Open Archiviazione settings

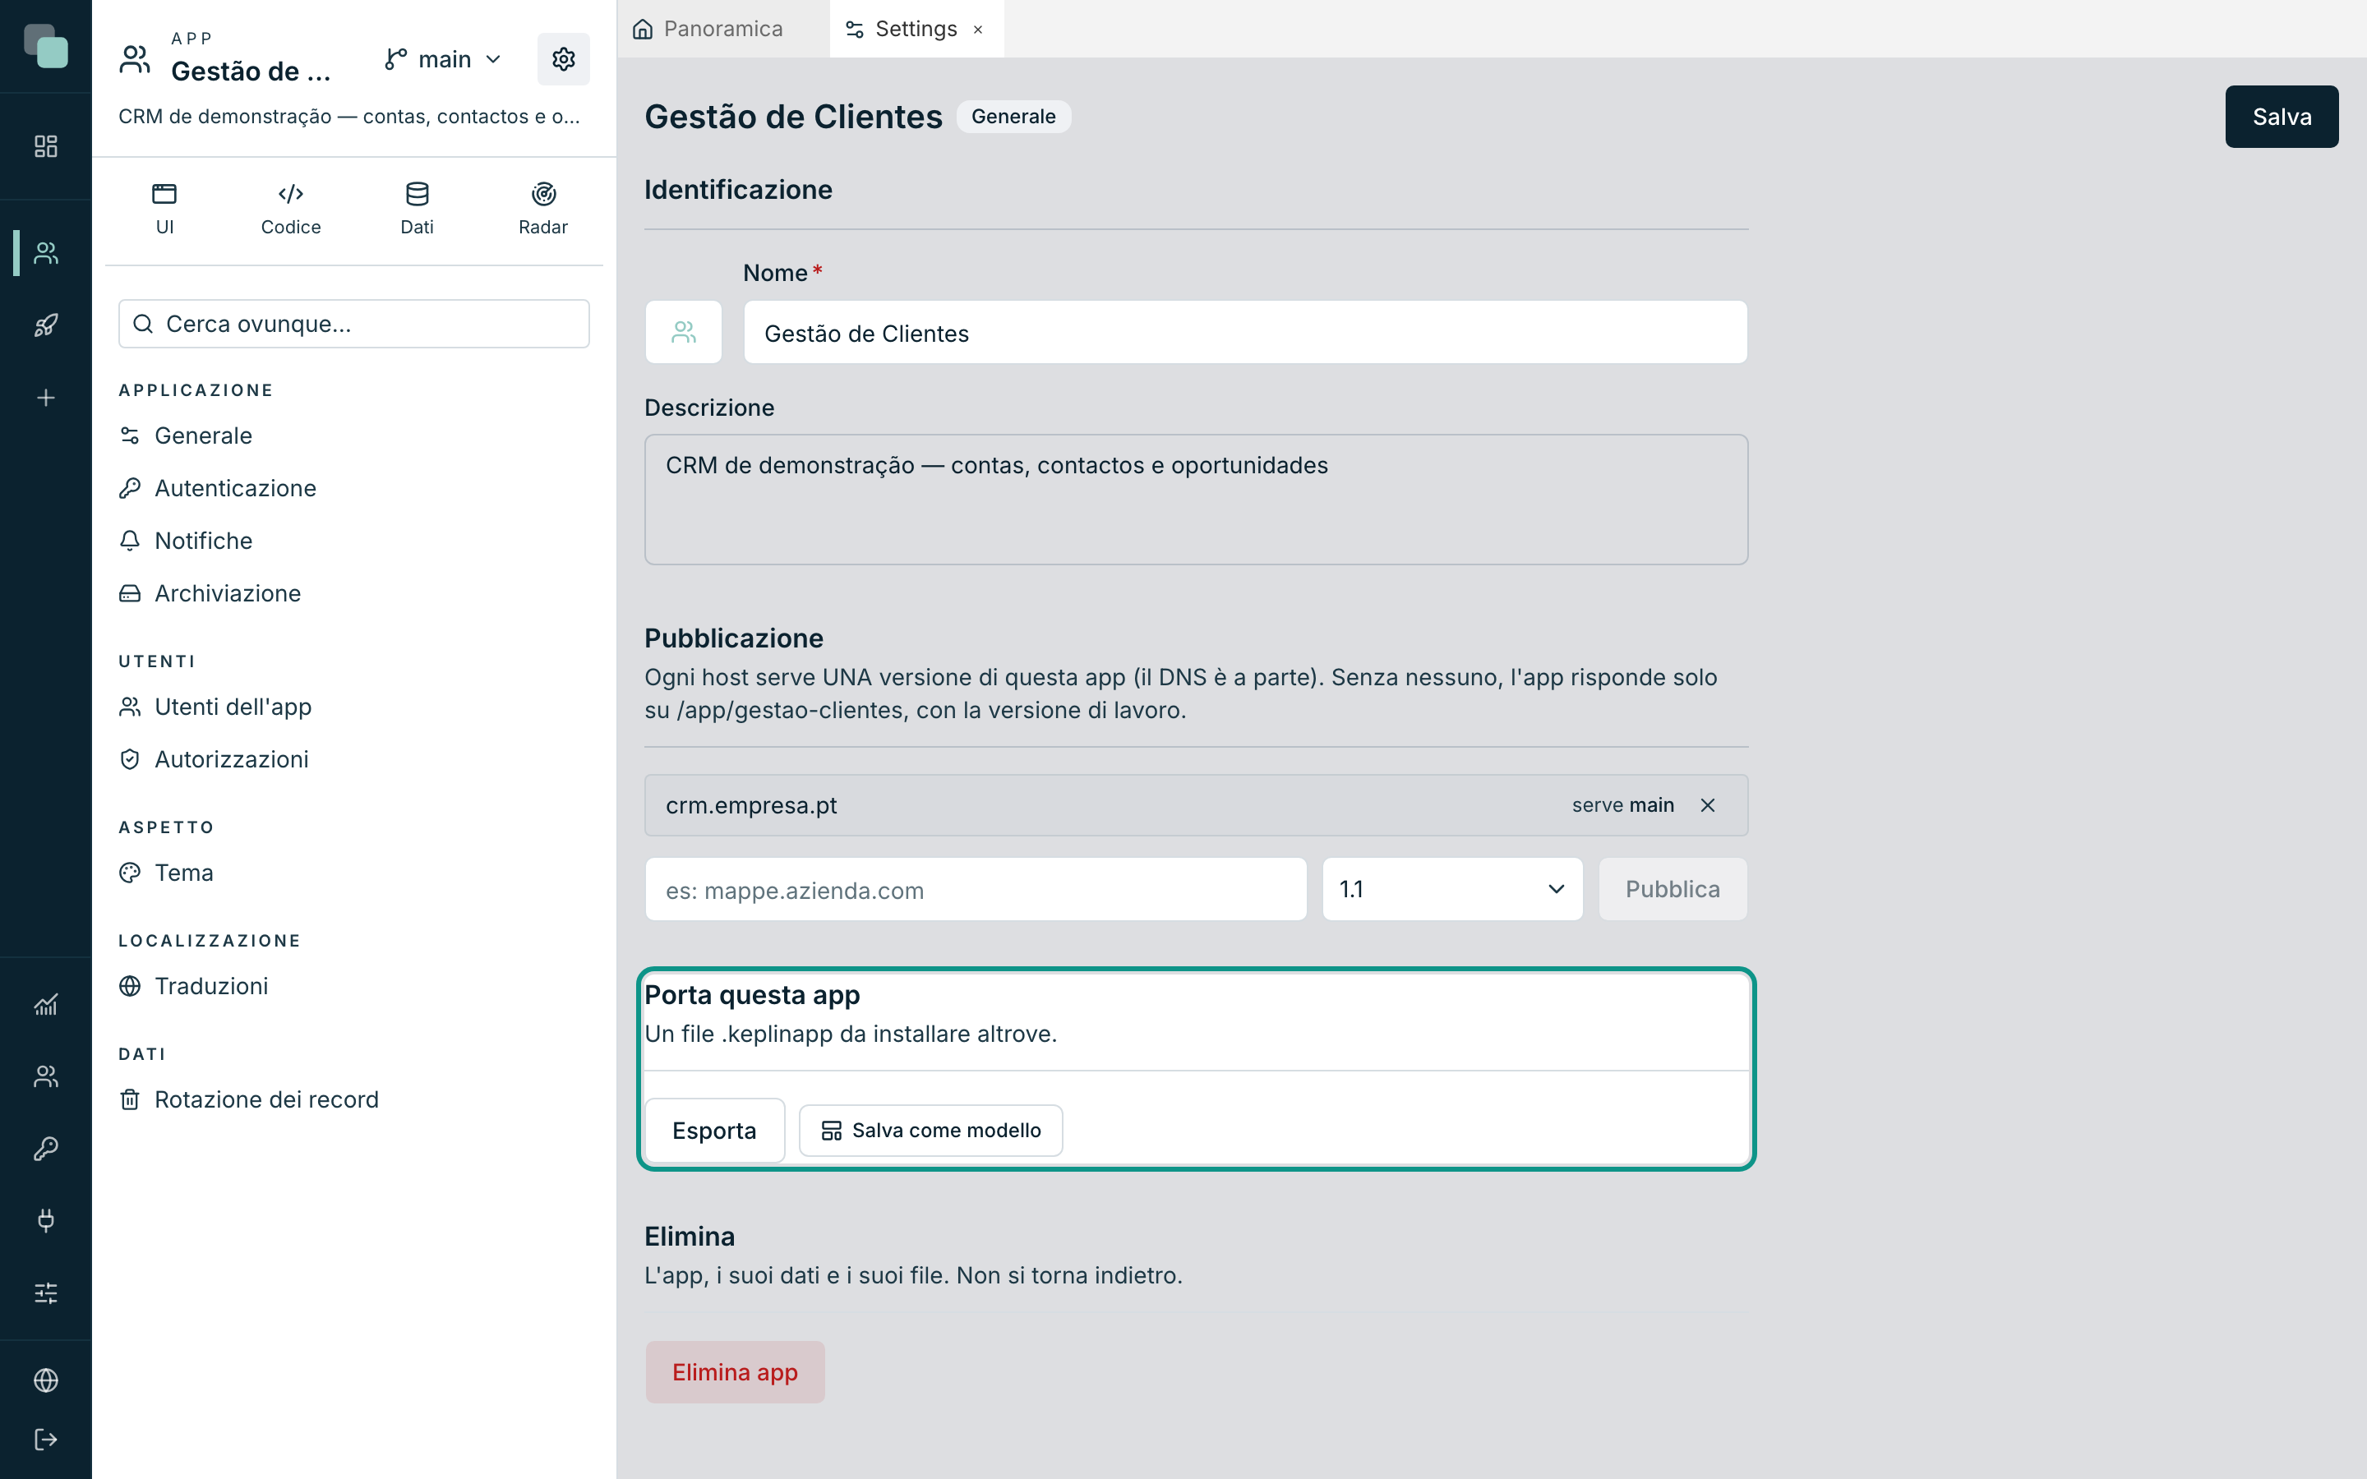(210, 594)
